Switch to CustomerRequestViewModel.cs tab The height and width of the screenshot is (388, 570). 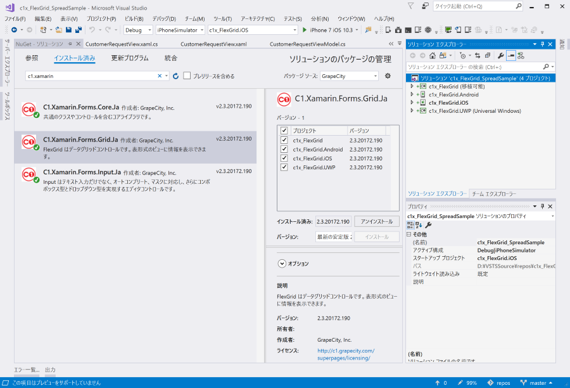coord(308,44)
